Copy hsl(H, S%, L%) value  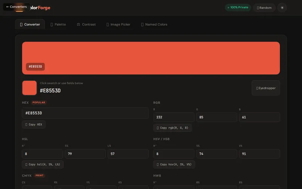[43, 164]
